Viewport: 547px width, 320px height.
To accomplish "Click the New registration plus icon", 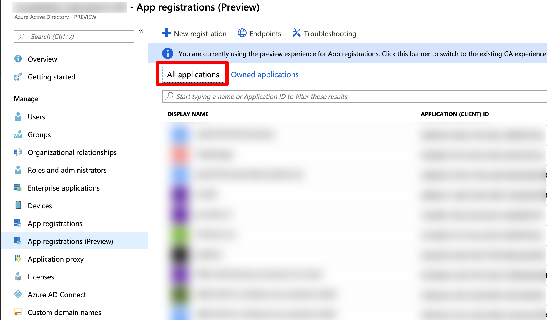I will click(166, 33).
